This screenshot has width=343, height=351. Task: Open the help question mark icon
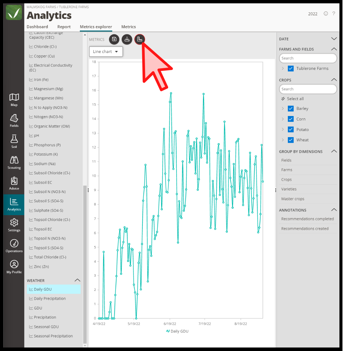334,13
